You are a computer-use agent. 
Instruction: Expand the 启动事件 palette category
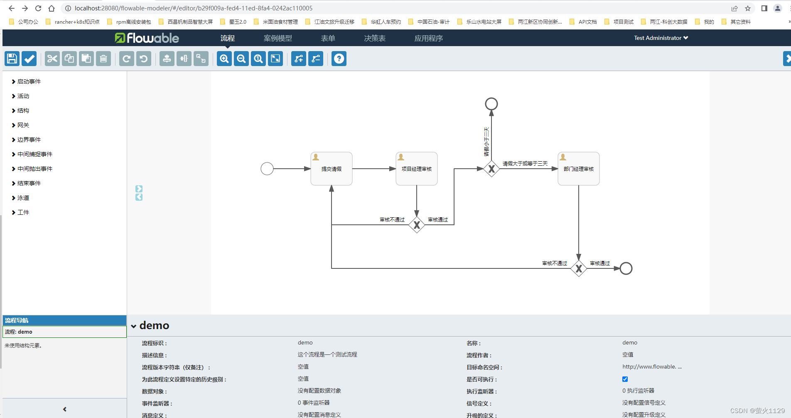coord(27,81)
